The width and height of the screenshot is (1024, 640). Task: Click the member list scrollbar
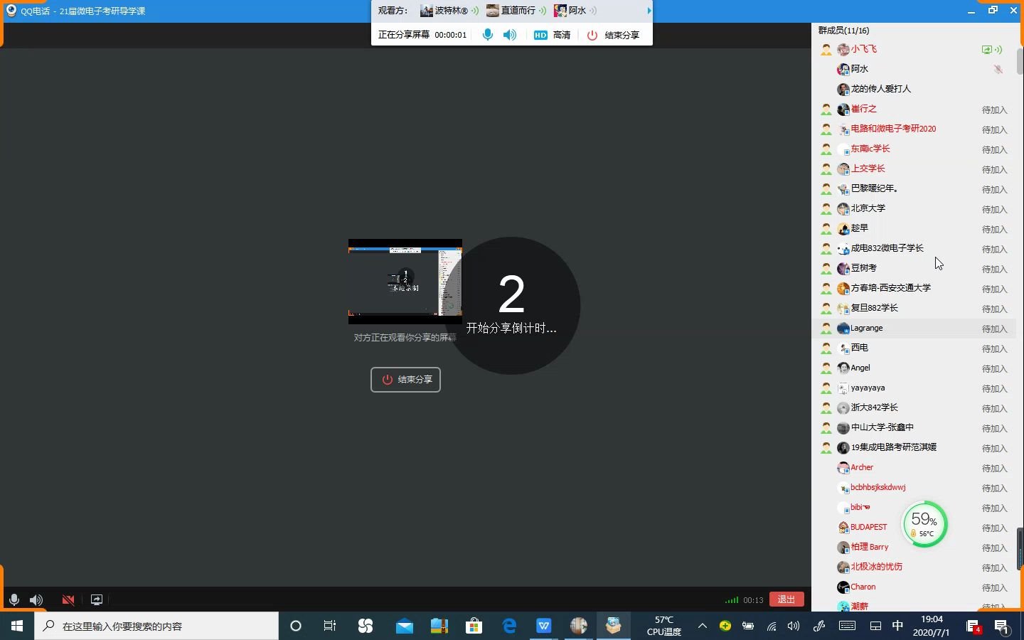pyautogui.click(x=1020, y=62)
